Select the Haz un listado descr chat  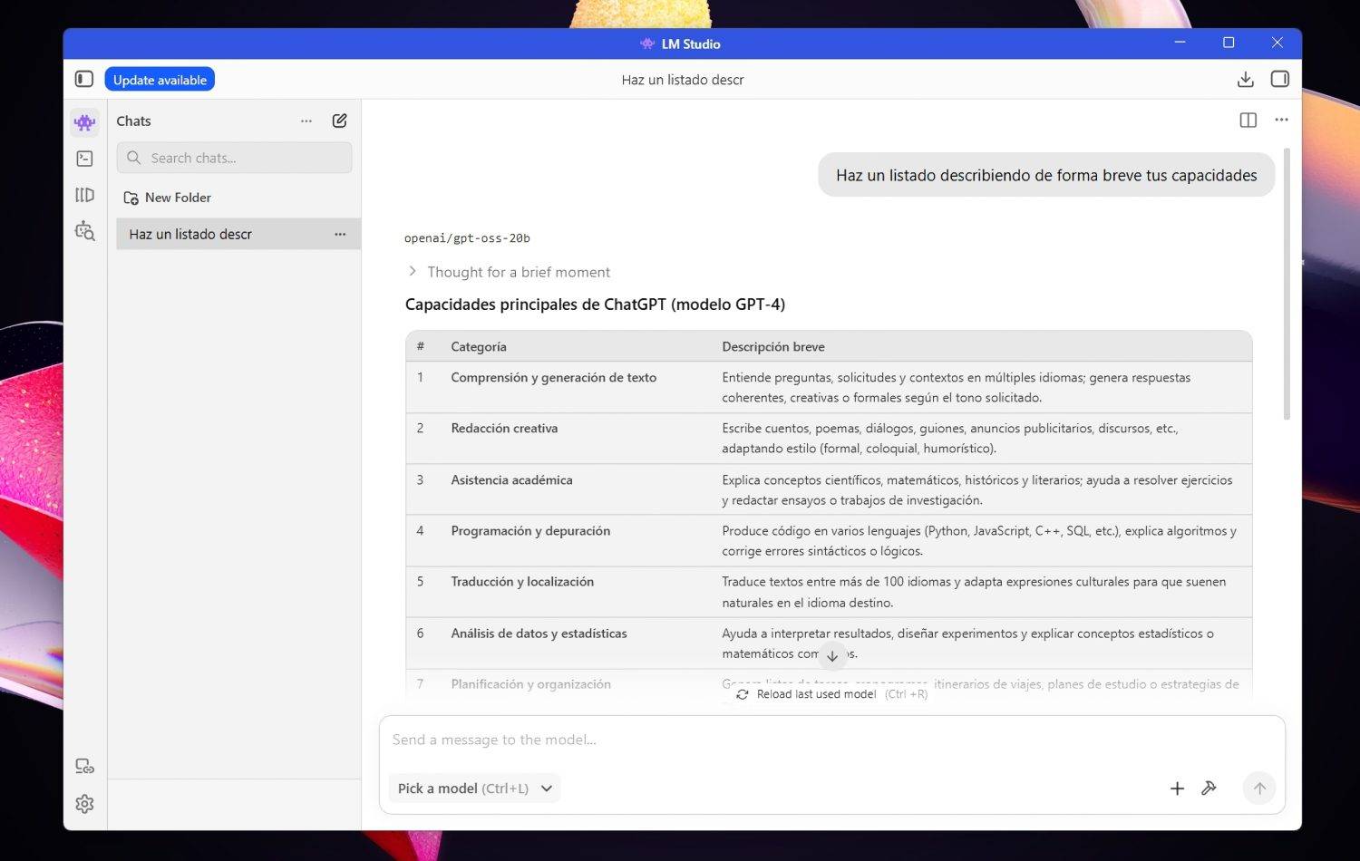tap(238, 234)
